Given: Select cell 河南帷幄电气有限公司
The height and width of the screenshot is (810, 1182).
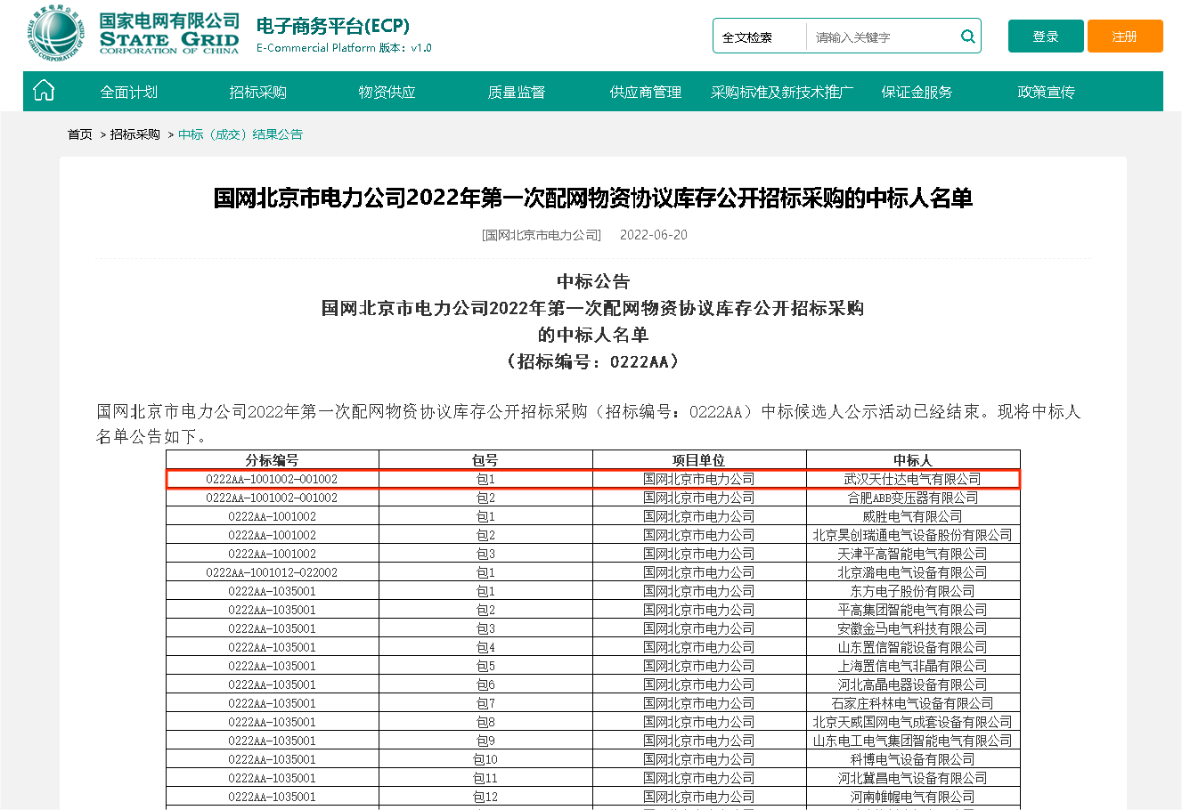Looking at the screenshot, I should (913, 797).
